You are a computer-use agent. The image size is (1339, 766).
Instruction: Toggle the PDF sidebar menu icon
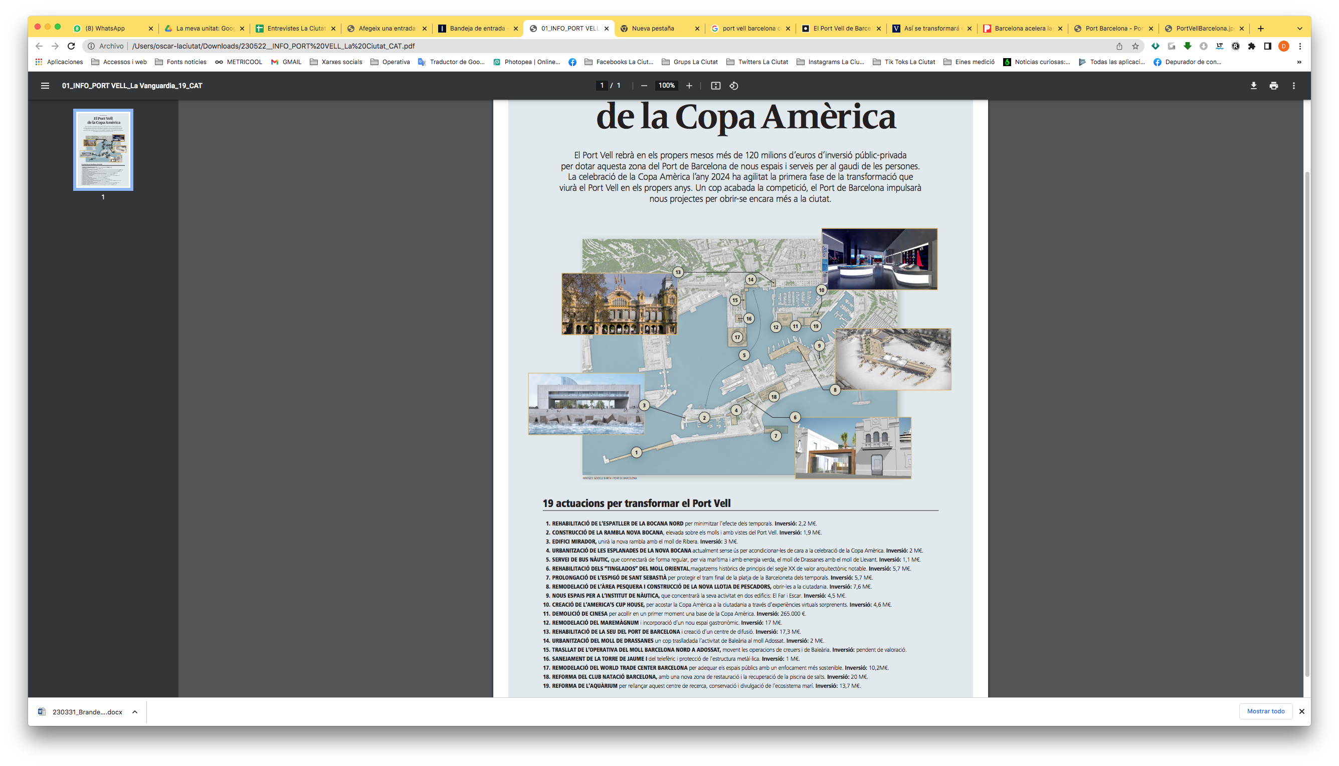click(45, 86)
